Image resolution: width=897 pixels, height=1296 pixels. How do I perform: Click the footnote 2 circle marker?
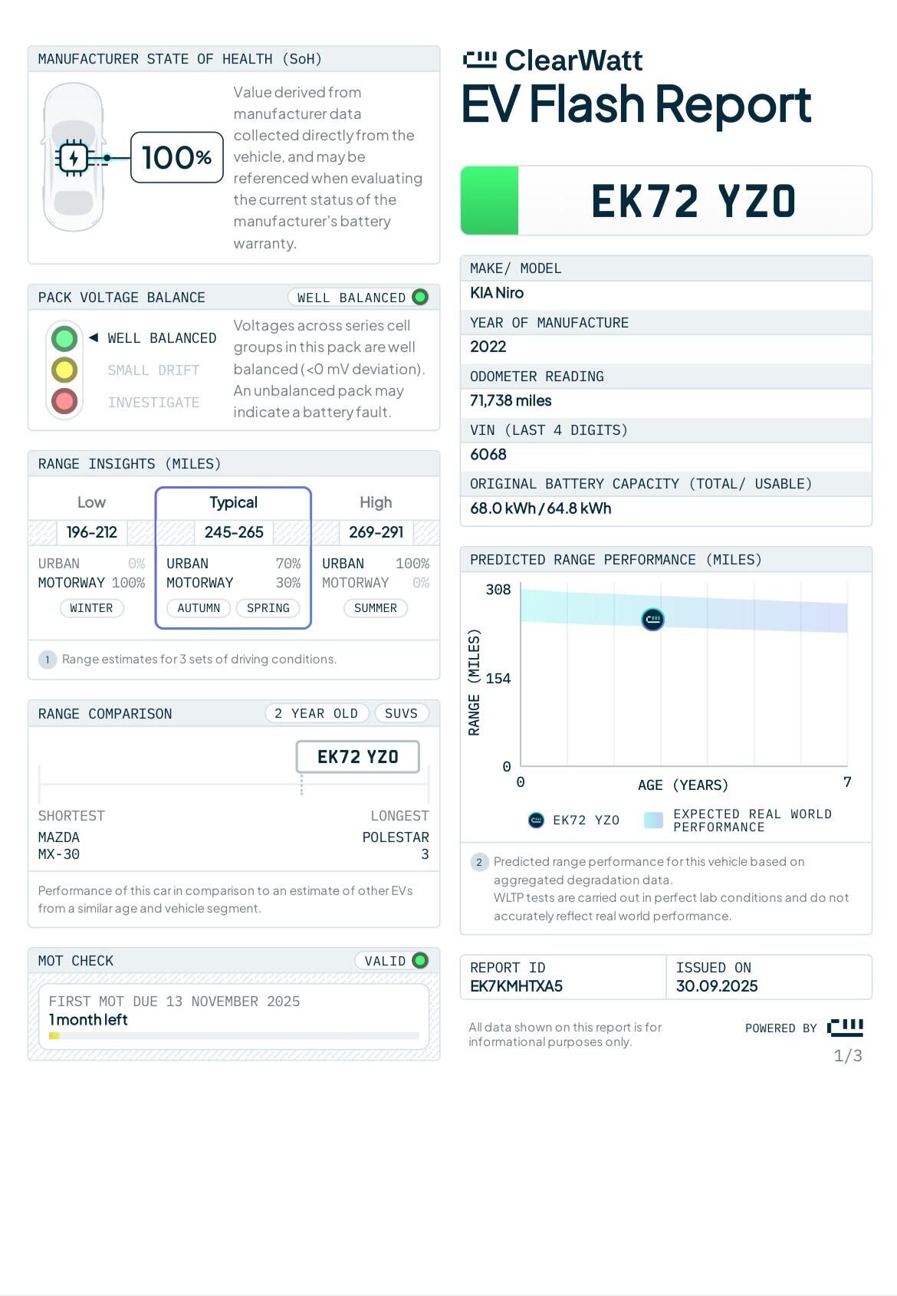pyautogui.click(x=479, y=862)
